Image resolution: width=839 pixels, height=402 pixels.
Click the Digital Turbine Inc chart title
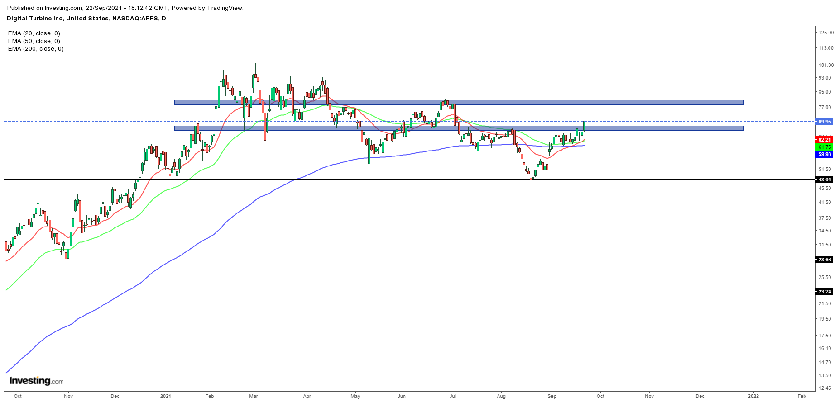point(86,19)
